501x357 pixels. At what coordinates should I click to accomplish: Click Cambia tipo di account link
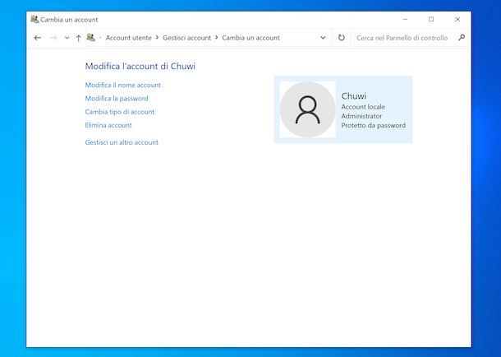119,112
